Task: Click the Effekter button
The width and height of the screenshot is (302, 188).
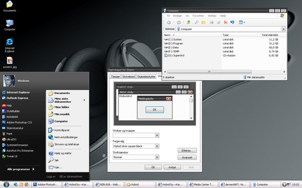Action: 188,150
